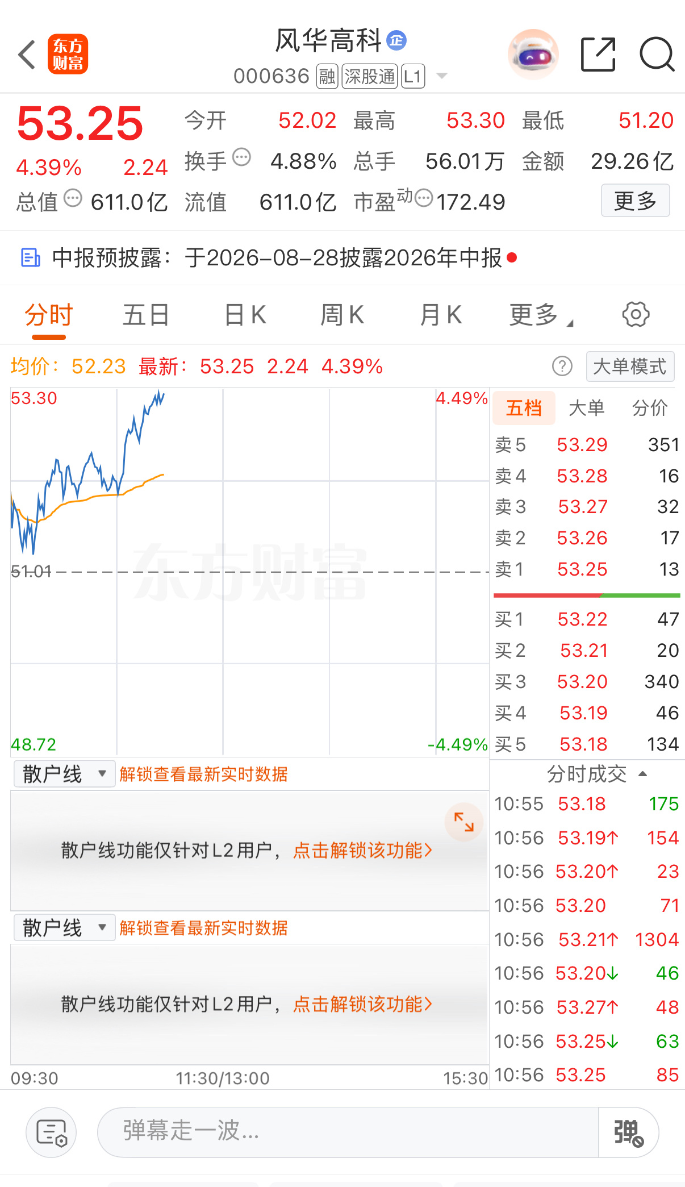
Task: Tap the share/export icon
Action: point(598,55)
